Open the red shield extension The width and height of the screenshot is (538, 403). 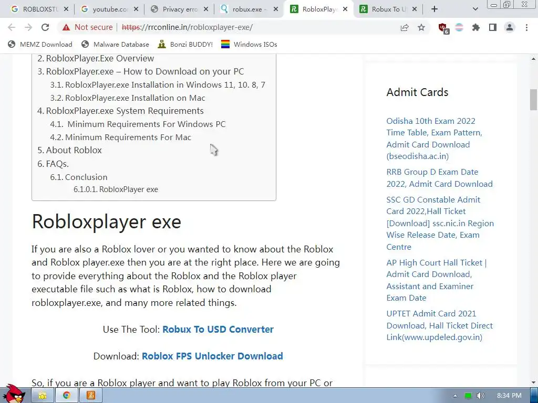tap(443, 28)
